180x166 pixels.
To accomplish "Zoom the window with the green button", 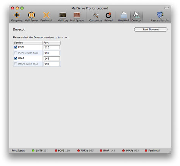I will (x=22, y=8).
